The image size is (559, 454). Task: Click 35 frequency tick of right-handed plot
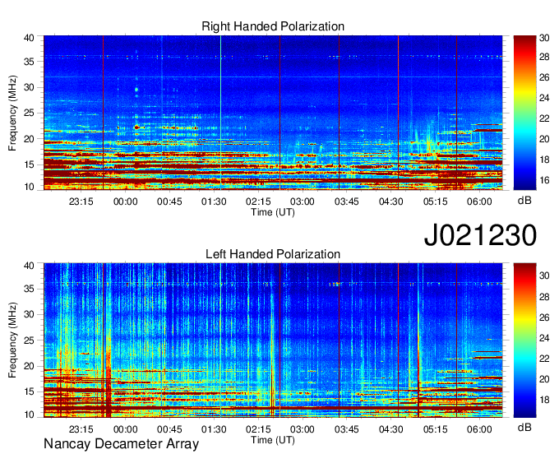[29, 62]
